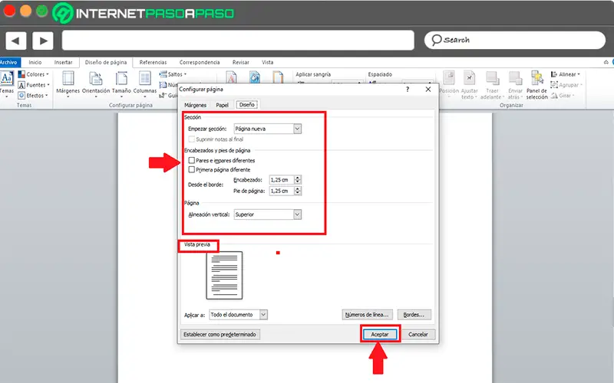Decrease the Pie de página distance value
Viewport: 614px width, 383px height.
click(298, 193)
